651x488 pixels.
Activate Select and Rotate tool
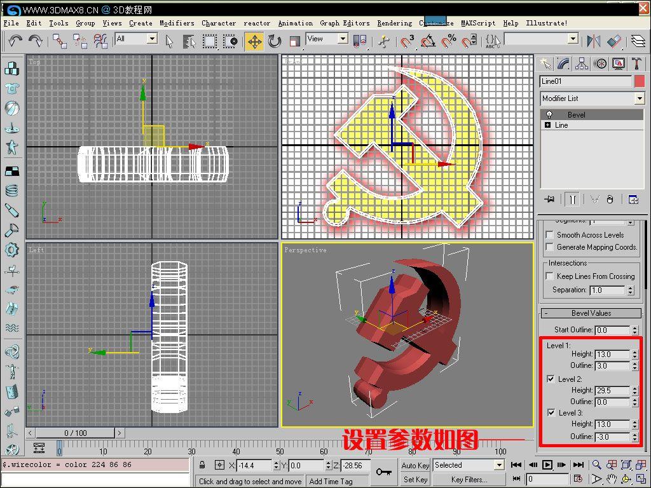(x=275, y=41)
